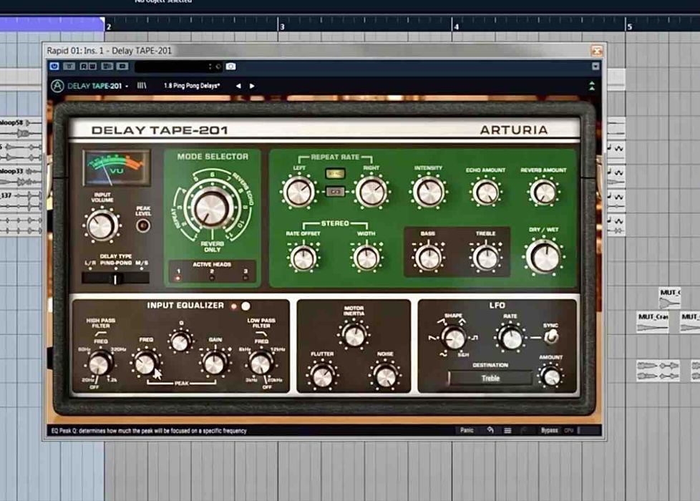Click the Peak Gain knob
700x501 pixels.
tap(215, 363)
